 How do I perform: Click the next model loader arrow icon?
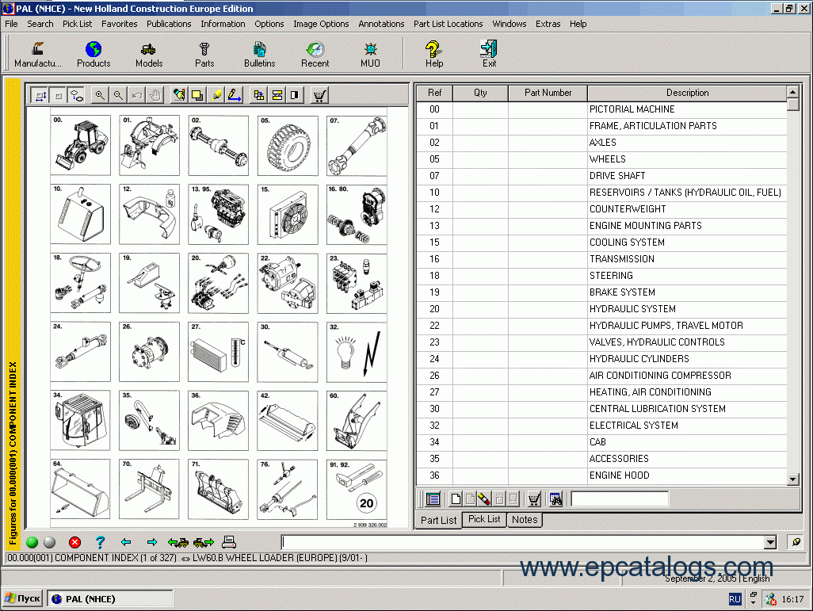point(204,542)
